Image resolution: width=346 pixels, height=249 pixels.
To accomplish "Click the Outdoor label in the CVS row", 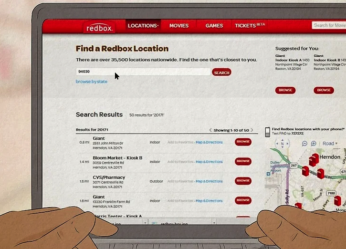I will pos(156,181).
